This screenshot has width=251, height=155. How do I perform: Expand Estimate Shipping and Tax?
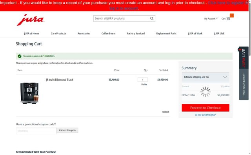coord(206,77)
